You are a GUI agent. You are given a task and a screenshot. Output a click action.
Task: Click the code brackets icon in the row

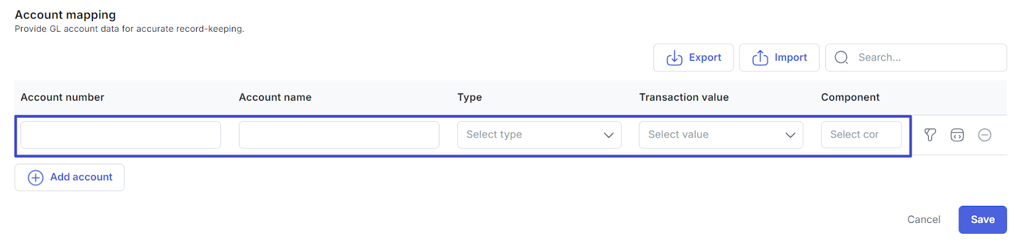point(957,134)
